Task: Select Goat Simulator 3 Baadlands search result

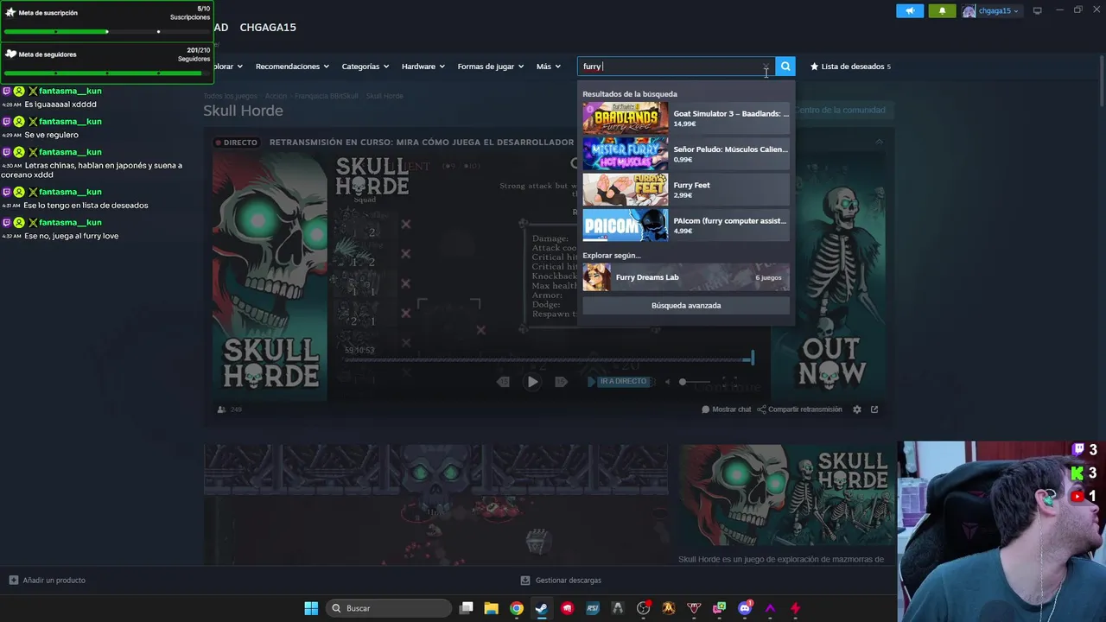Action: (686, 118)
